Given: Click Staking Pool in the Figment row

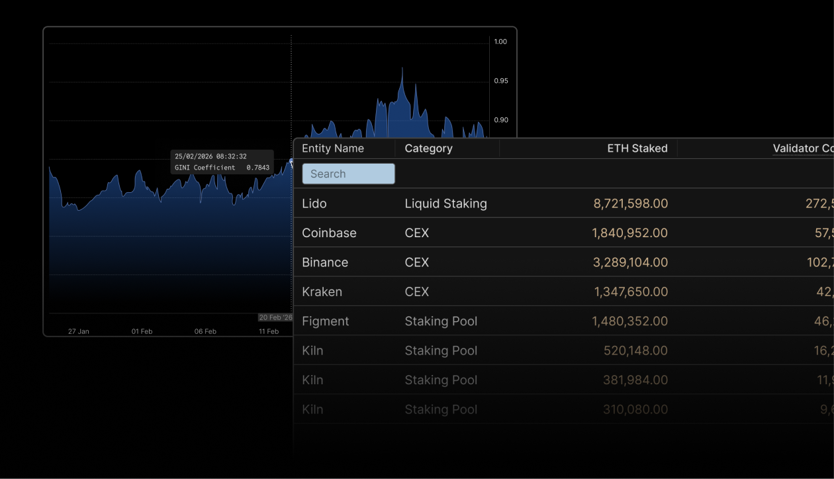Looking at the screenshot, I should point(441,321).
